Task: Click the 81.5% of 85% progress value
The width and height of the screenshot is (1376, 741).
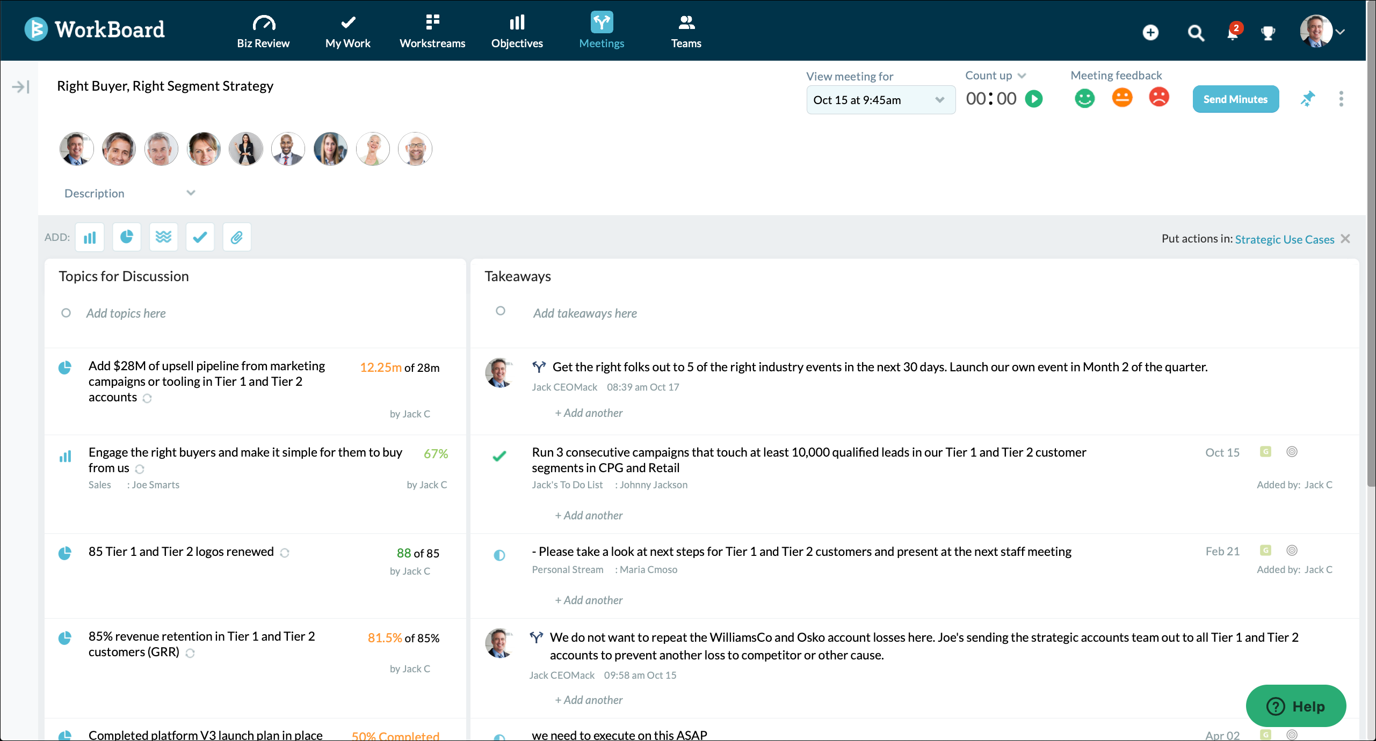Action: point(403,638)
